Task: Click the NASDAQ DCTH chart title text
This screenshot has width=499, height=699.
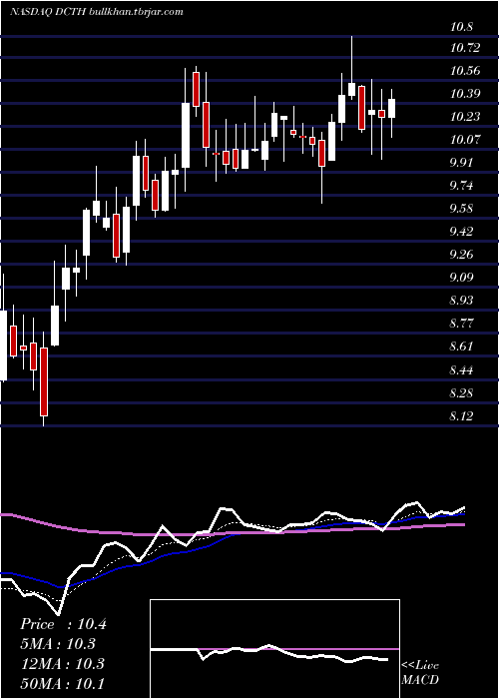Action: coord(96,12)
